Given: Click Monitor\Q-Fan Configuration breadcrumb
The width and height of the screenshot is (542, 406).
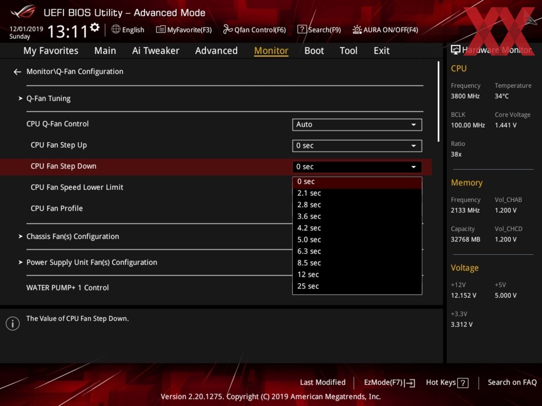Looking at the screenshot, I should (75, 72).
